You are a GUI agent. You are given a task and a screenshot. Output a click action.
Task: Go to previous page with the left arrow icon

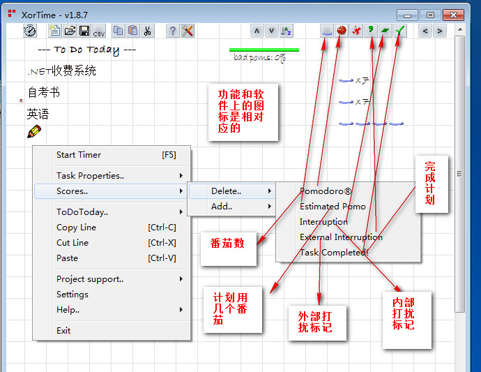pyautogui.click(x=425, y=31)
